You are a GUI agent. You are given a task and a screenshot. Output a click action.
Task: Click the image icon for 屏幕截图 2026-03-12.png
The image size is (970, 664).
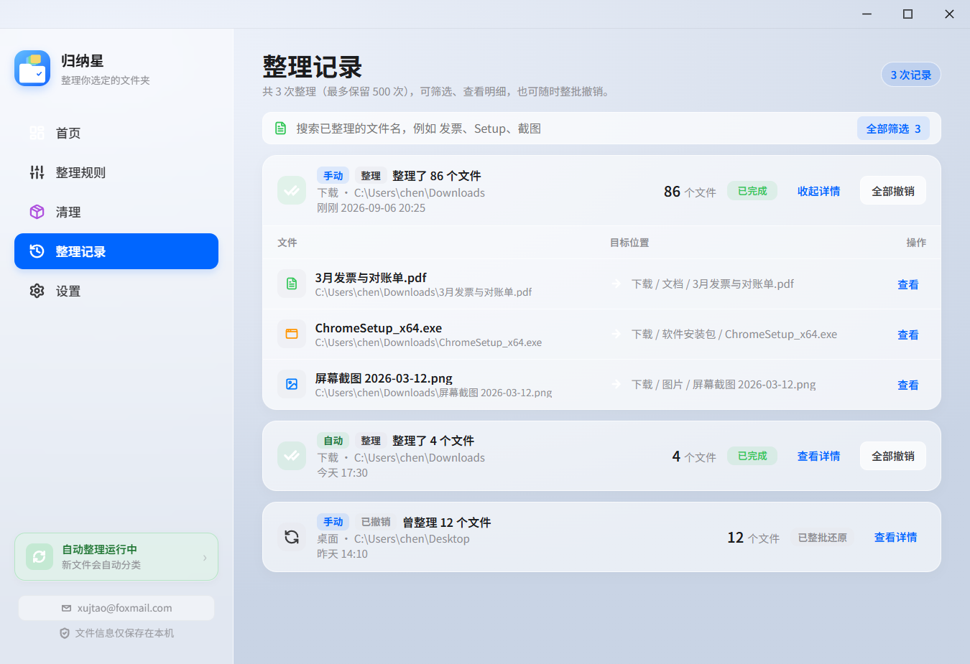pos(292,384)
